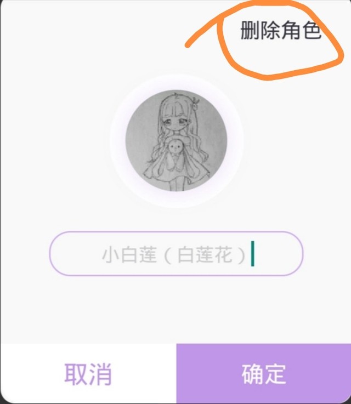
Task: Dismiss the dialog via 取消
Action: (x=88, y=374)
